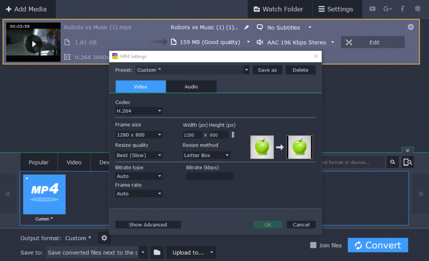Screen dimensions: 429x261
Task: Open the Save to dropdown arrow
Action: click(143, 252)
